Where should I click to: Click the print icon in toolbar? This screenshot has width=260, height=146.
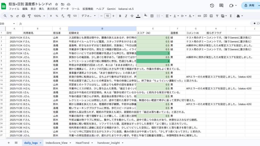click(23, 16)
